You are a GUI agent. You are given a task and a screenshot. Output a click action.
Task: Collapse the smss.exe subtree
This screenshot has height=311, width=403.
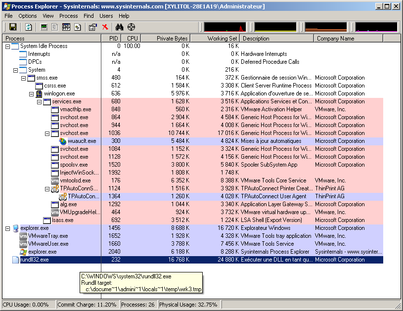[x=23, y=78]
